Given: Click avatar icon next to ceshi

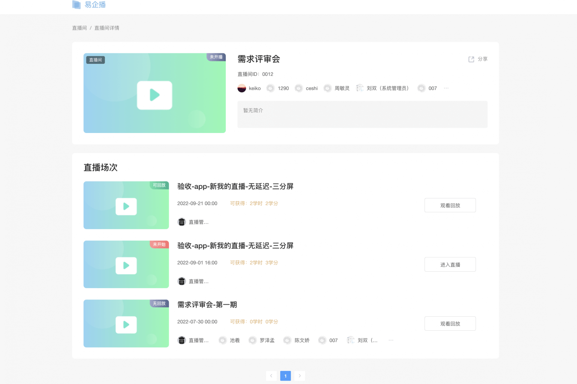Looking at the screenshot, I should pyautogui.click(x=299, y=88).
